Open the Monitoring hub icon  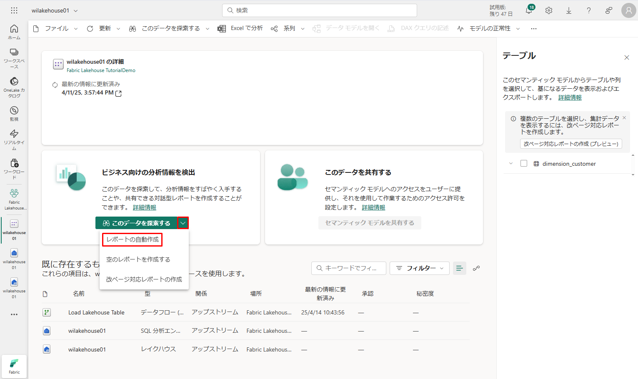(14, 113)
